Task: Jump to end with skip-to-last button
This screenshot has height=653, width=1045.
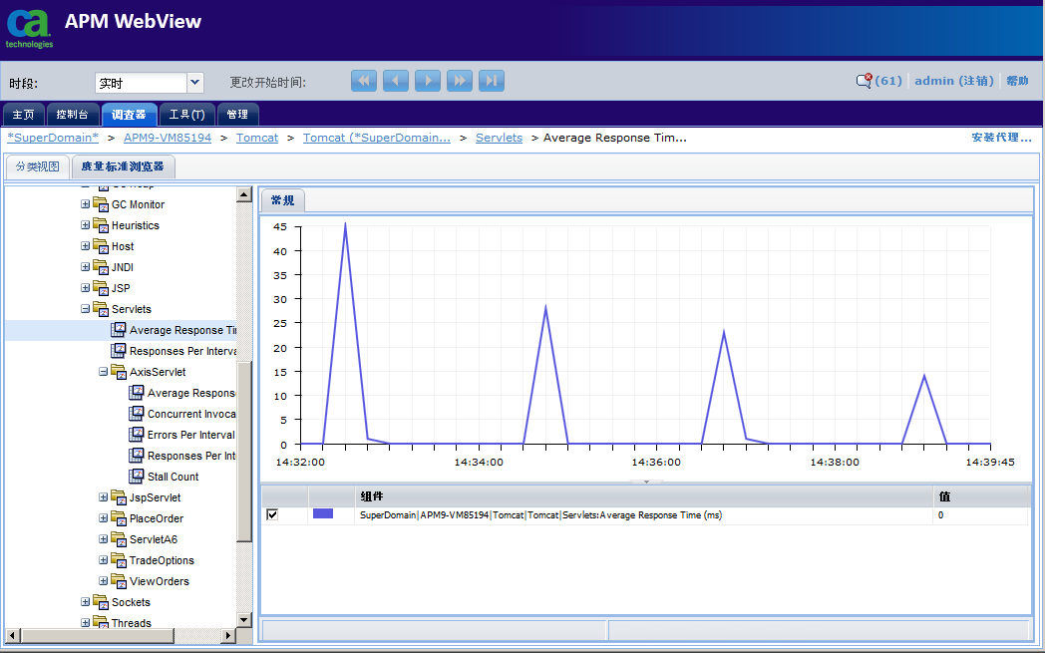Action: pyautogui.click(x=491, y=82)
